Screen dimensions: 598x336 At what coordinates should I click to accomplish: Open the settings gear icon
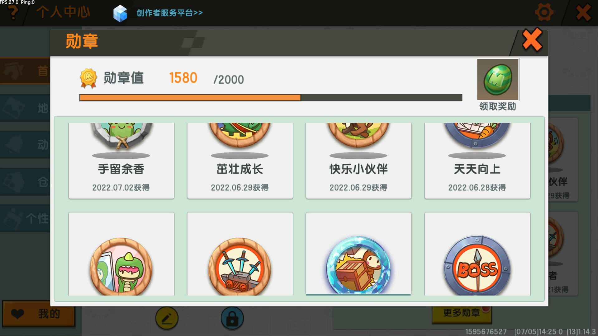544,12
